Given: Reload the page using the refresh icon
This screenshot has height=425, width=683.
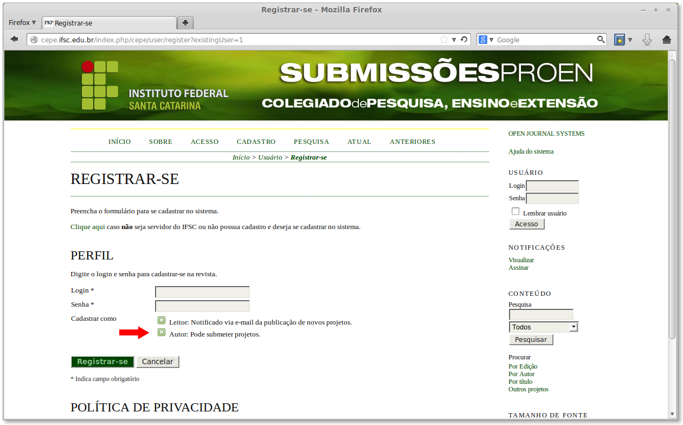Looking at the screenshot, I should pyautogui.click(x=465, y=39).
